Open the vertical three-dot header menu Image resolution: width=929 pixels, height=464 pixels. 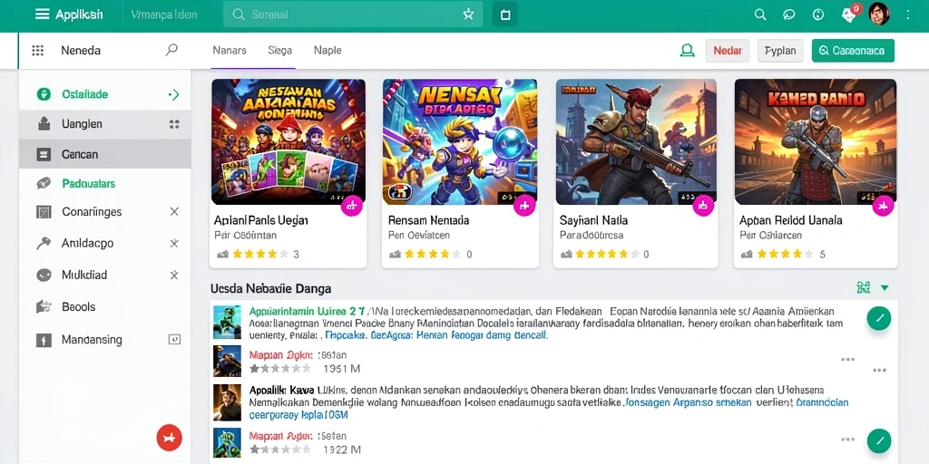(x=908, y=14)
